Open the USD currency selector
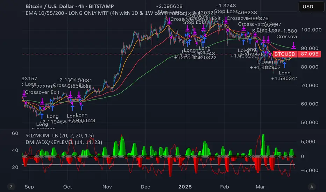The image size is (326, 192). (311, 7)
